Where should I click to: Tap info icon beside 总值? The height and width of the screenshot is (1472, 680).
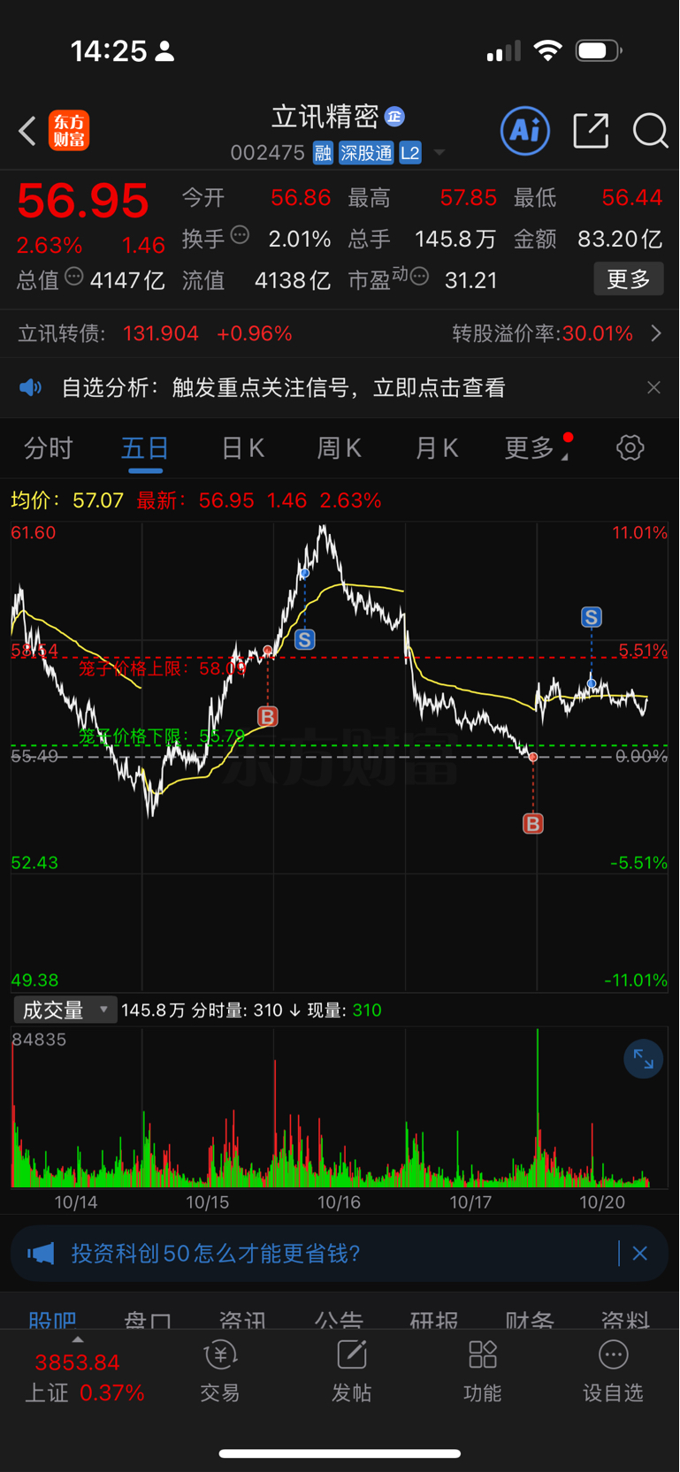click(74, 276)
